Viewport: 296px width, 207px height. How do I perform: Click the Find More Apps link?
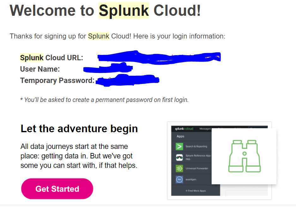coord(195,191)
